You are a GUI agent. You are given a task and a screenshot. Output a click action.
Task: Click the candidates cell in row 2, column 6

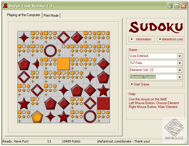coord(90,51)
